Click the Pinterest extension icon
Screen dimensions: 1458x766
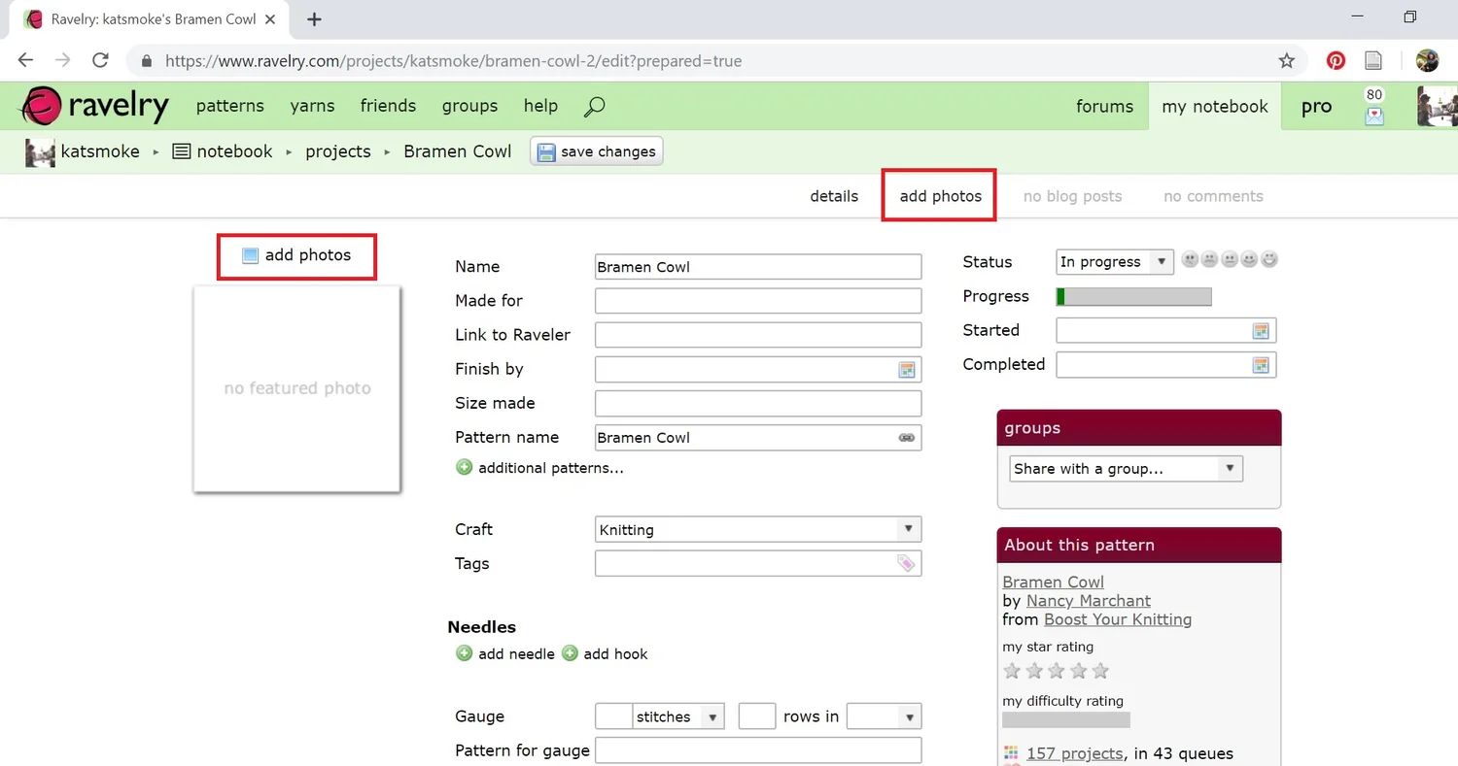(1336, 60)
